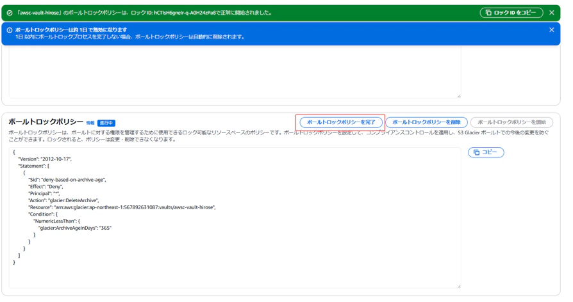Click the "Action": "glacier:DeleteArchive" line
Image resolution: width=573 pixels, height=302 pixels.
pos(63,201)
